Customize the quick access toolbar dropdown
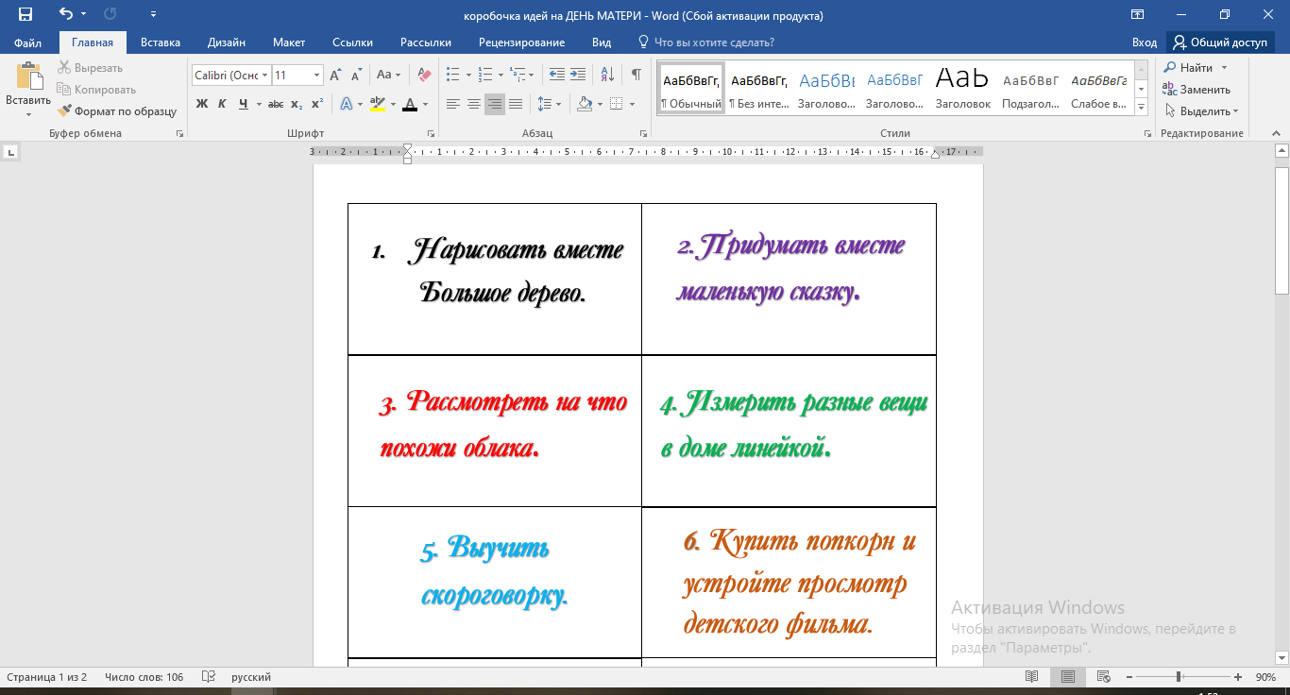The width and height of the screenshot is (1290, 695). (x=154, y=14)
